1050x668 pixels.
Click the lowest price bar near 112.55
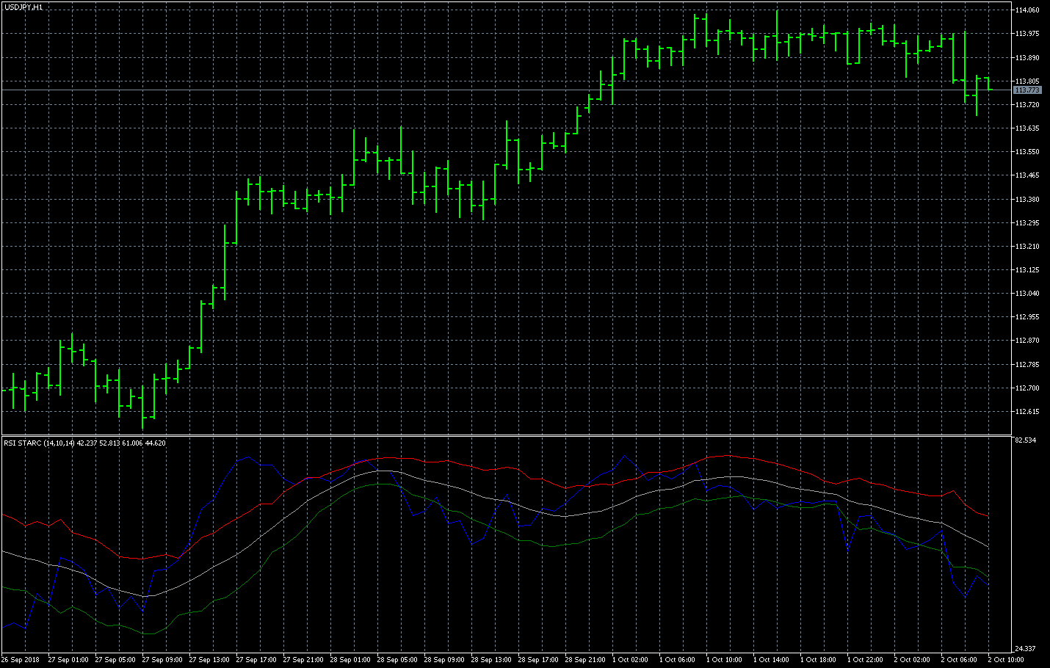(142, 407)
